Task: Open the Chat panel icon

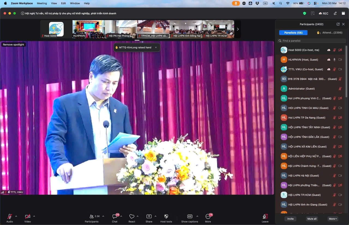Action: pyautogui.click(x=115, y=217)
